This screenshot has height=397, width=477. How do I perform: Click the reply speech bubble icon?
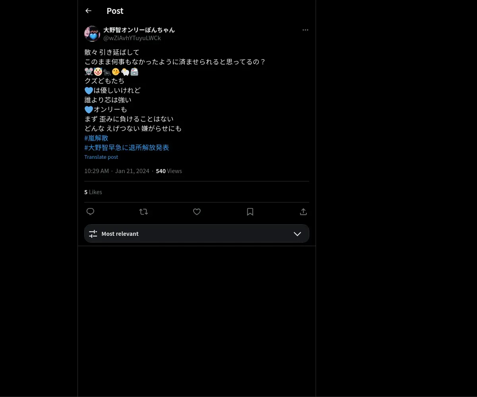[x=90, y=212]
